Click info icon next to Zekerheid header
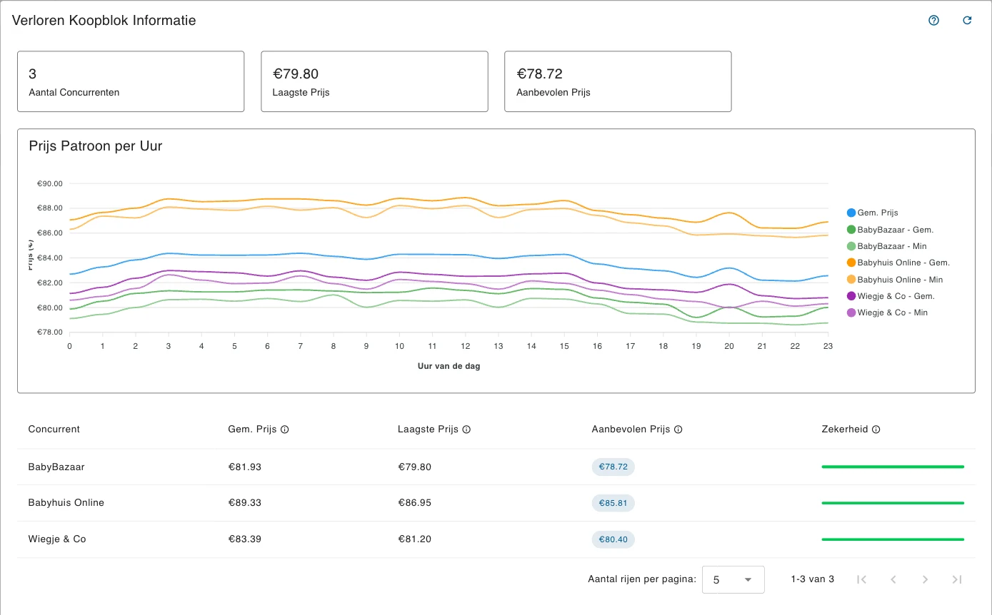 (876, 430)
